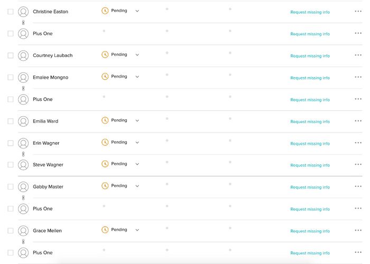
Task: Click the pending clock icon for Courtney Laubach
Action: pos(105,55)
